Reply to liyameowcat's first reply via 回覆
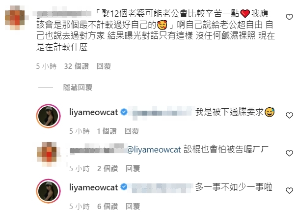The width and height of the screenshot is (299, 213). tap(132, 131)
